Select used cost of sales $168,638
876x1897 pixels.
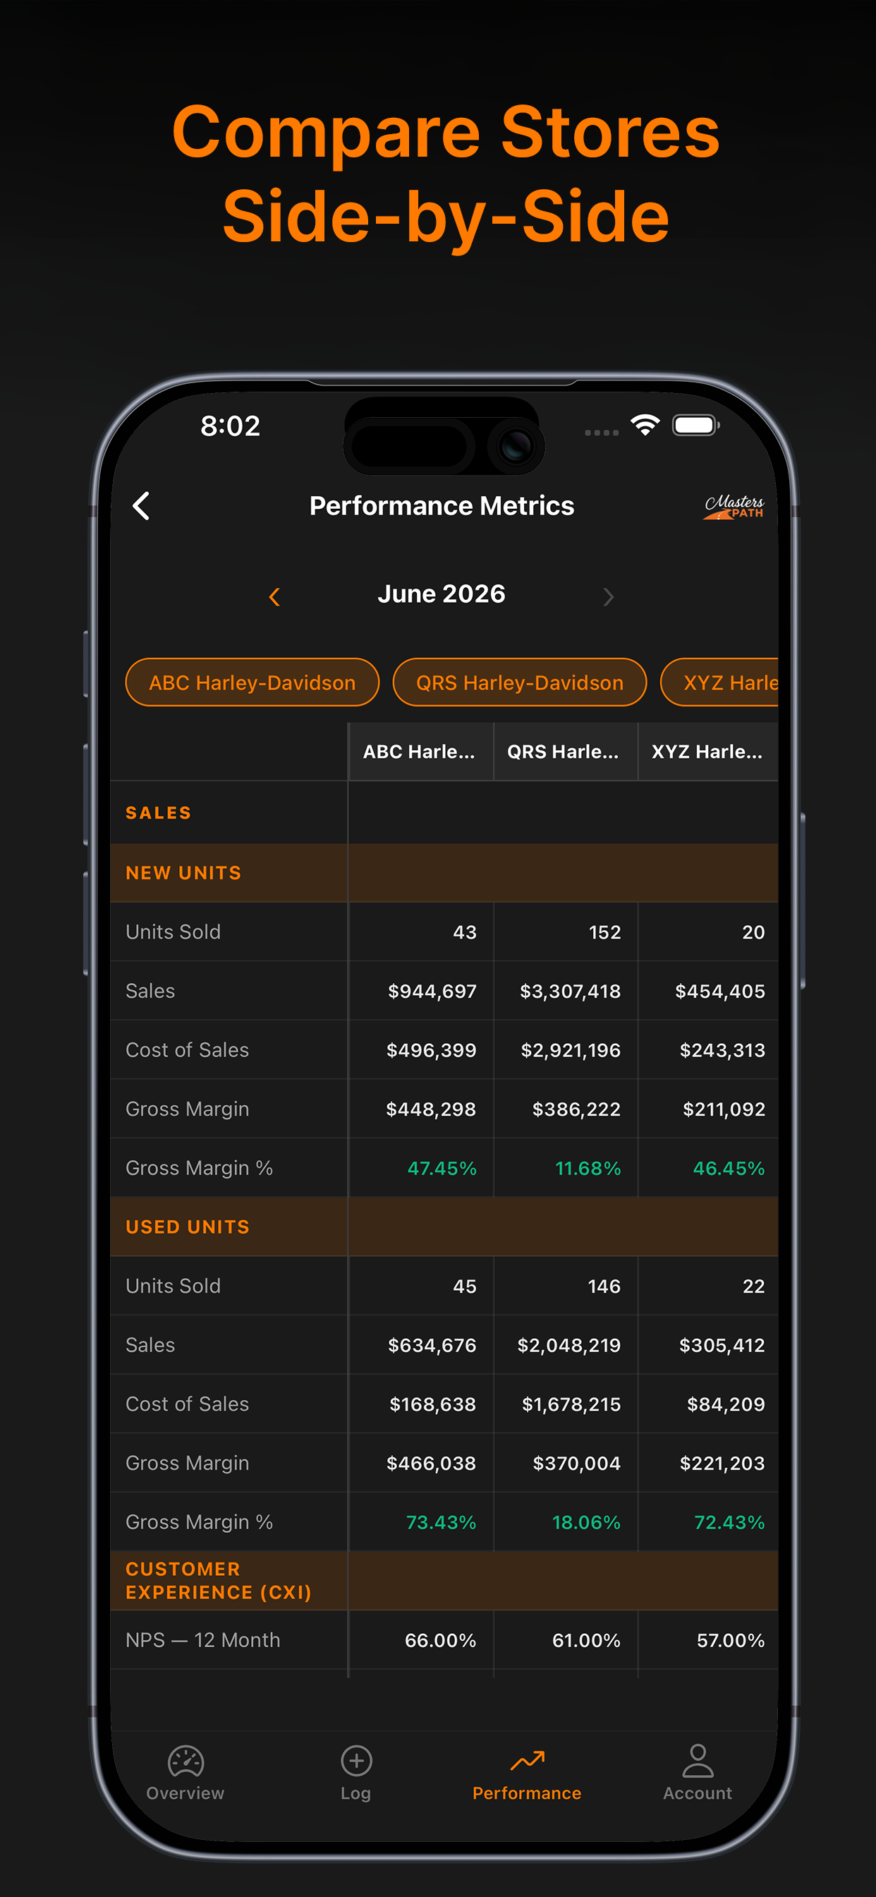433,1404
